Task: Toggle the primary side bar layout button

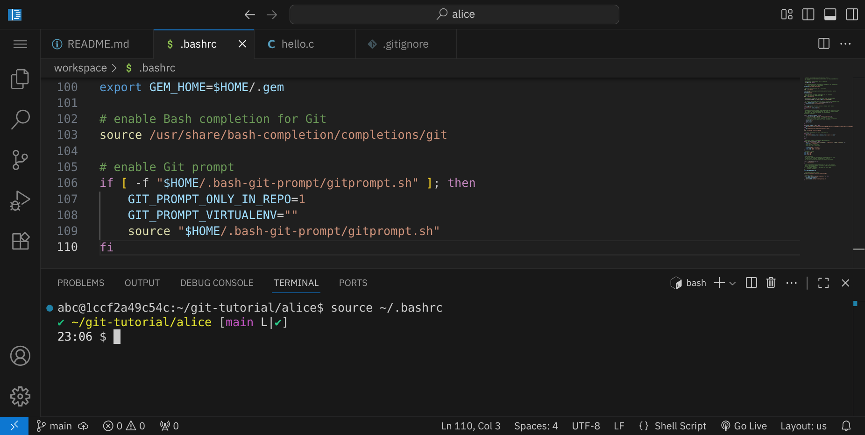Action: (x=808, y=14)
